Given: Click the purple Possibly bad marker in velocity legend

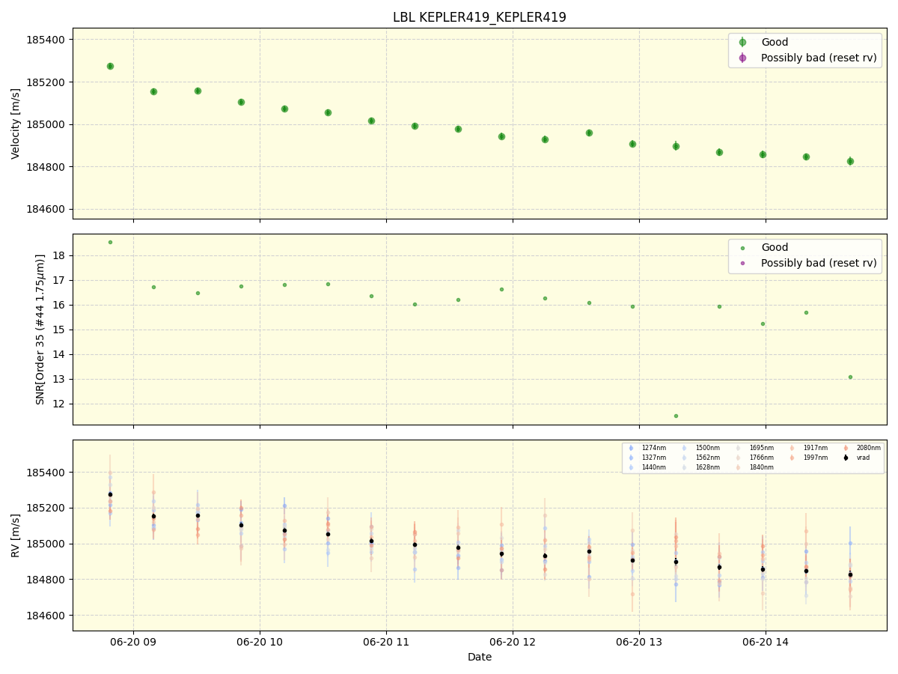Looking at the screenshot, I should pos(742,58).
